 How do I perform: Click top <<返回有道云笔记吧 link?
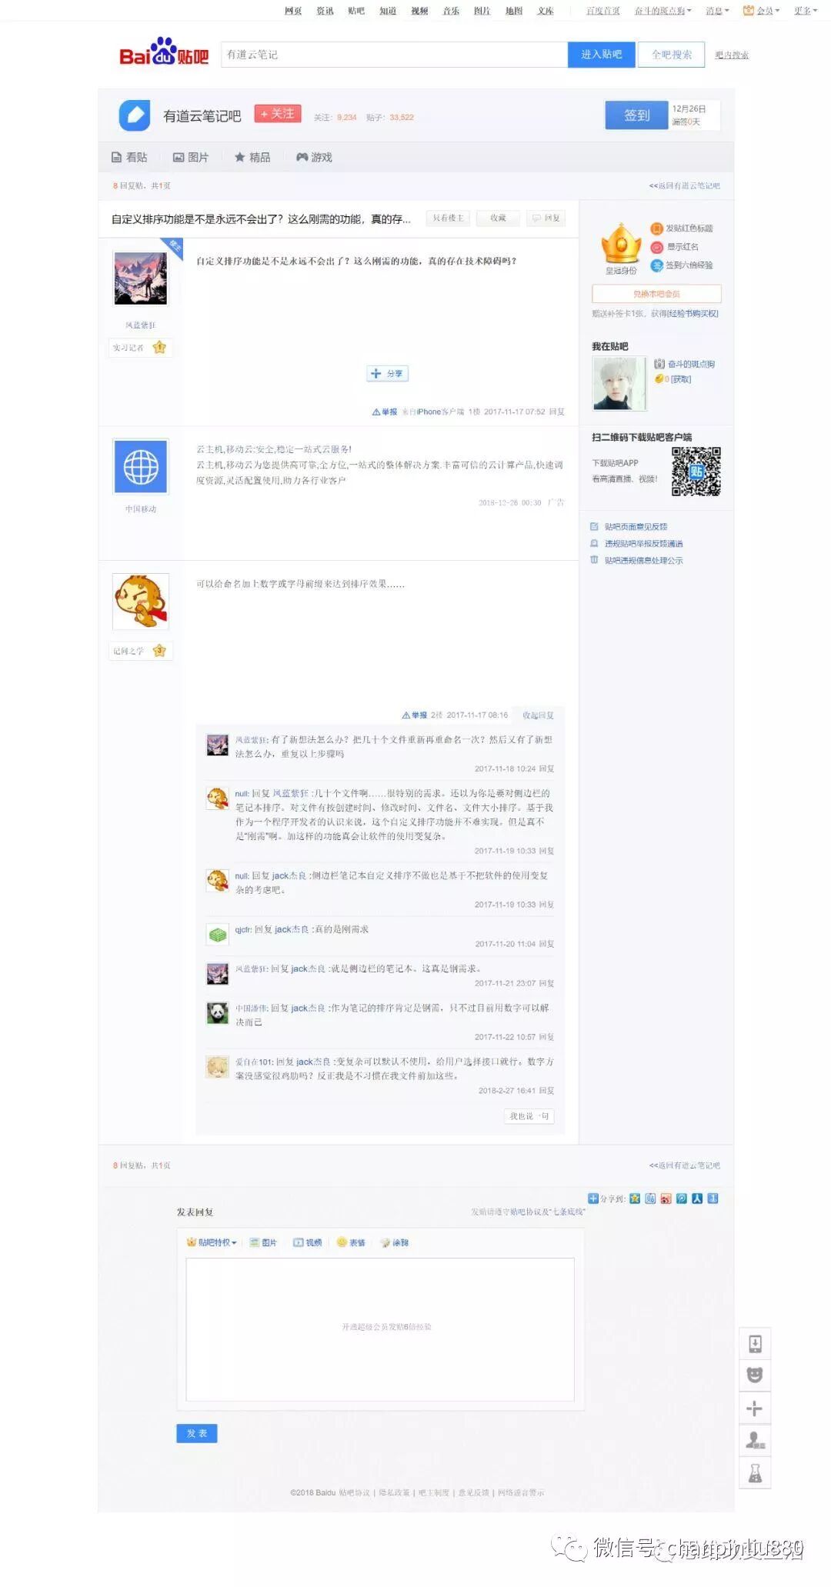click(x=684, y=185)
